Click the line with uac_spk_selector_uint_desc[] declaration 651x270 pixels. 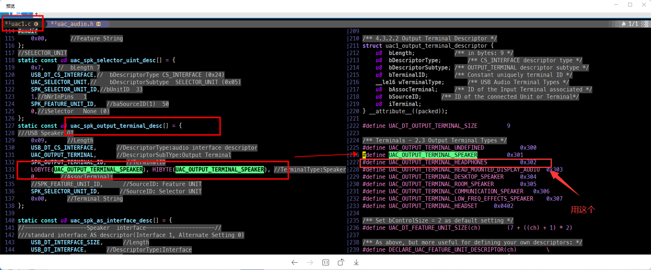[x=96, y=60]
